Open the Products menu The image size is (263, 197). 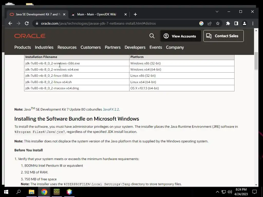coord(23,47)
